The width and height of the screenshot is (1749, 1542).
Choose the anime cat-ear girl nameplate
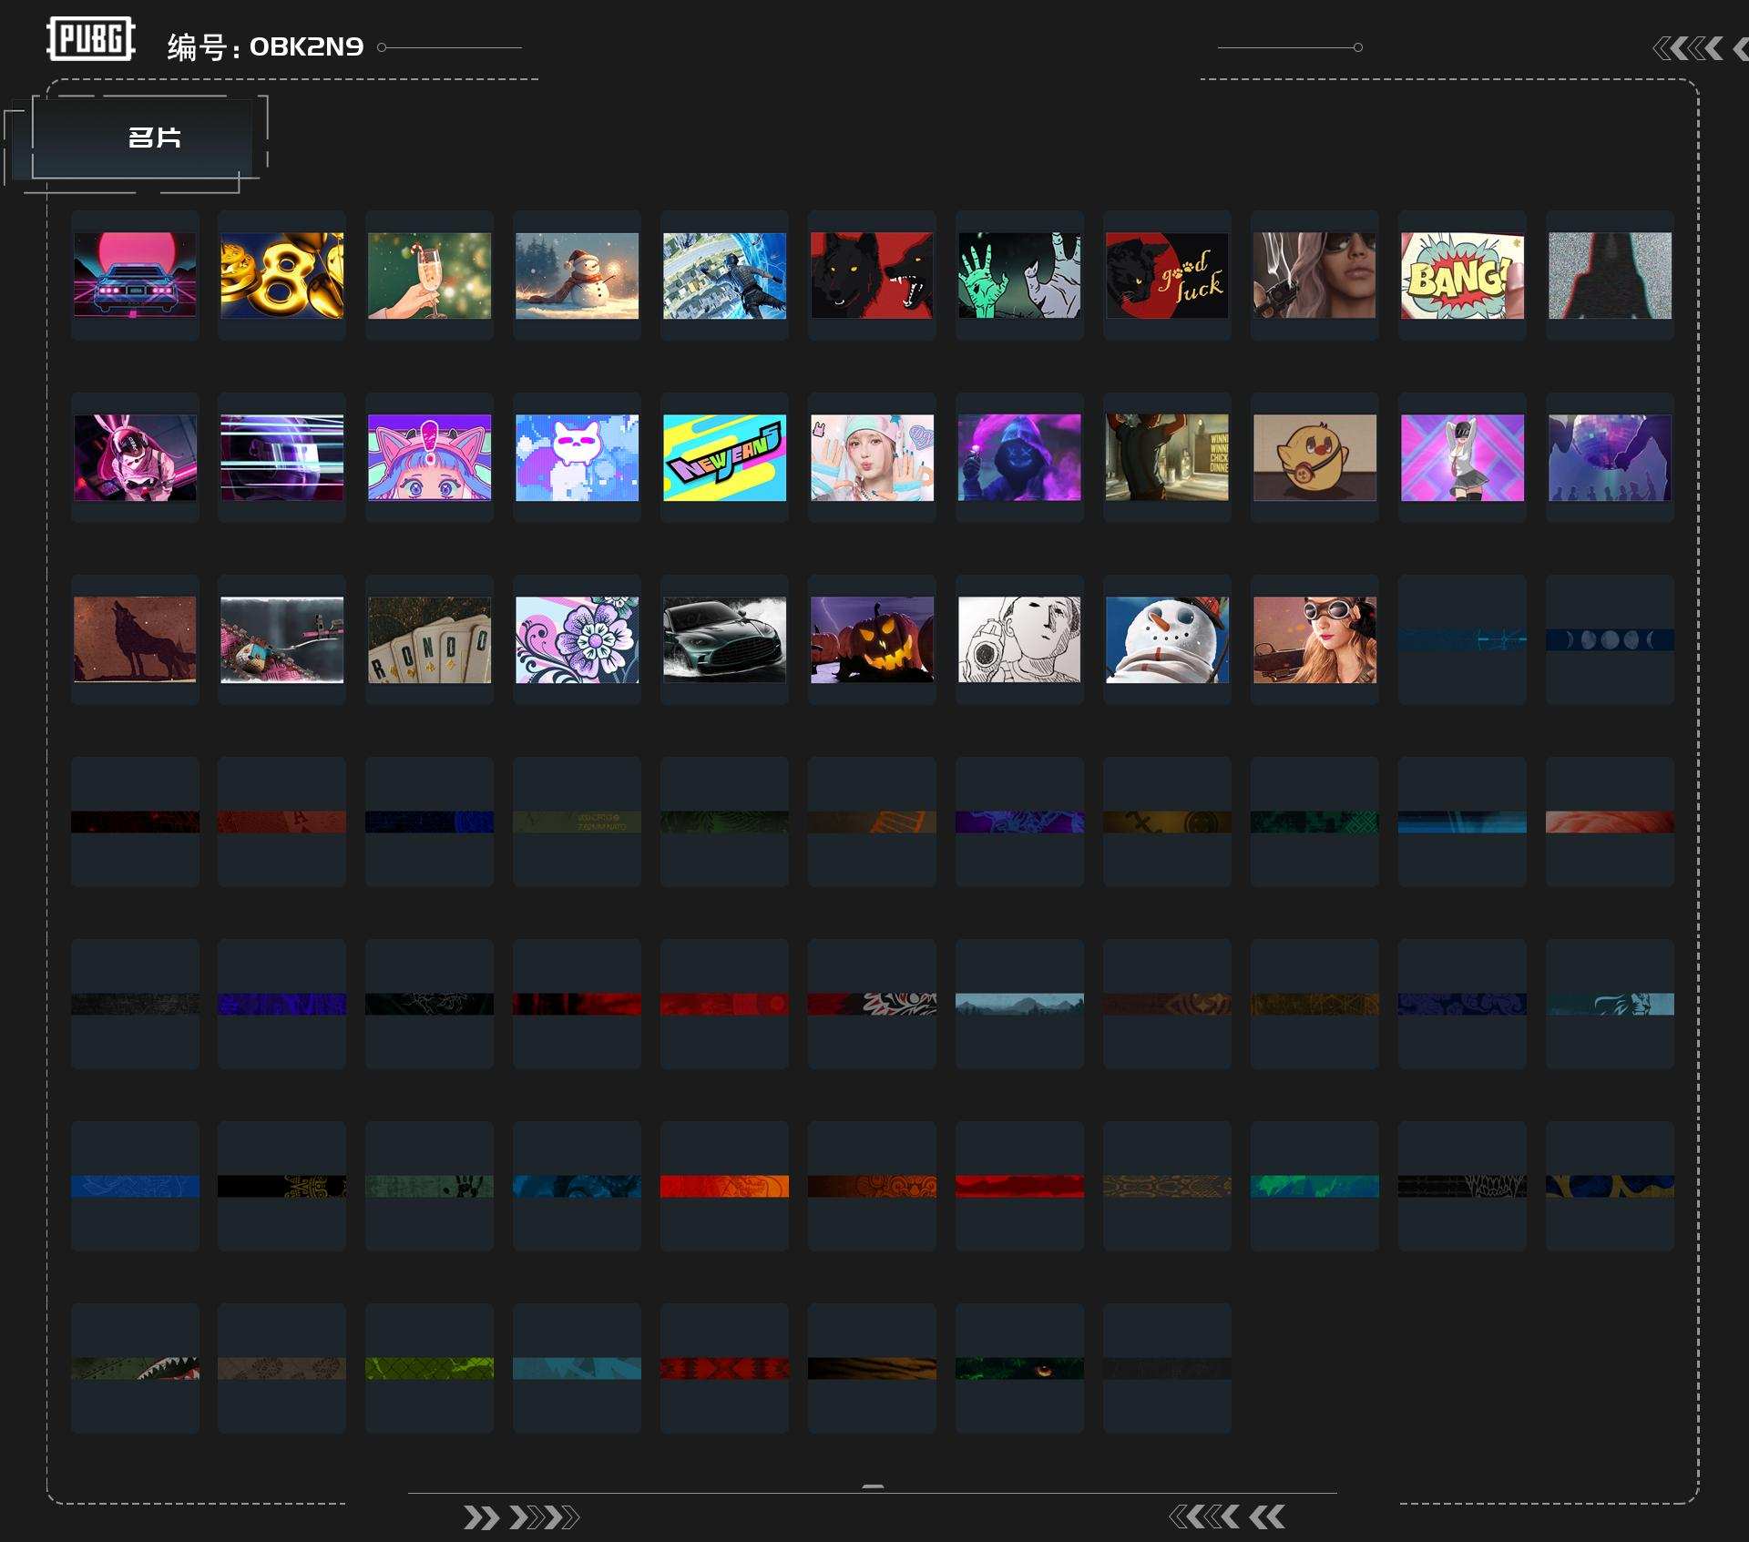point(430,457)
